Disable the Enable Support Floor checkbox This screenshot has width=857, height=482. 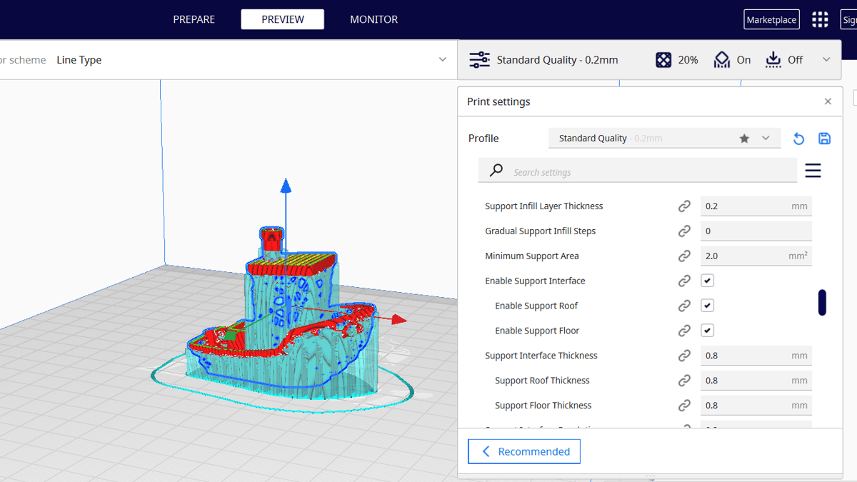(x=707, y=331)
